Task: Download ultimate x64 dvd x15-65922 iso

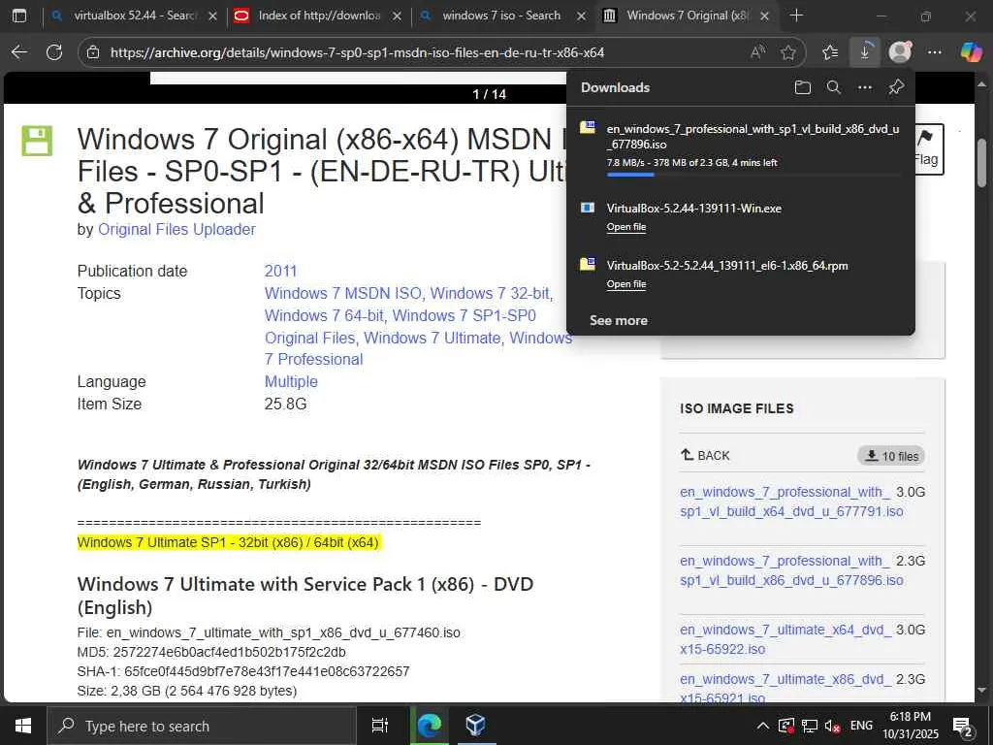Action: pyautogui.click(x=785, y=639)
